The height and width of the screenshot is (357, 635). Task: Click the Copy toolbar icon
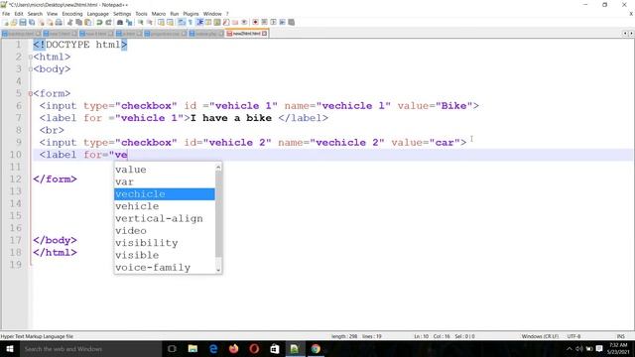pos(78,22)
